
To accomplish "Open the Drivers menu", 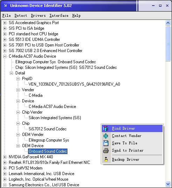I will pos(38,15).
